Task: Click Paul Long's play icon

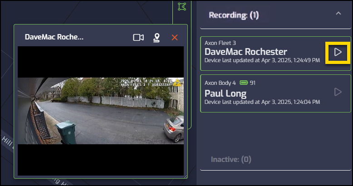Action: [x=338, y=92]
